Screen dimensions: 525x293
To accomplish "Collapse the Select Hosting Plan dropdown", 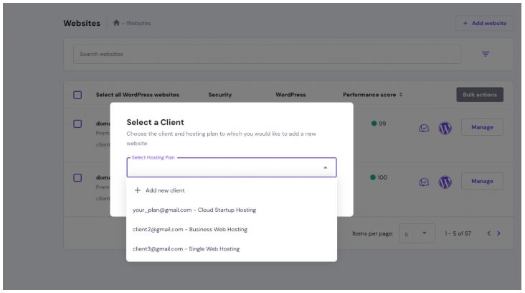I will pos(325,167).
